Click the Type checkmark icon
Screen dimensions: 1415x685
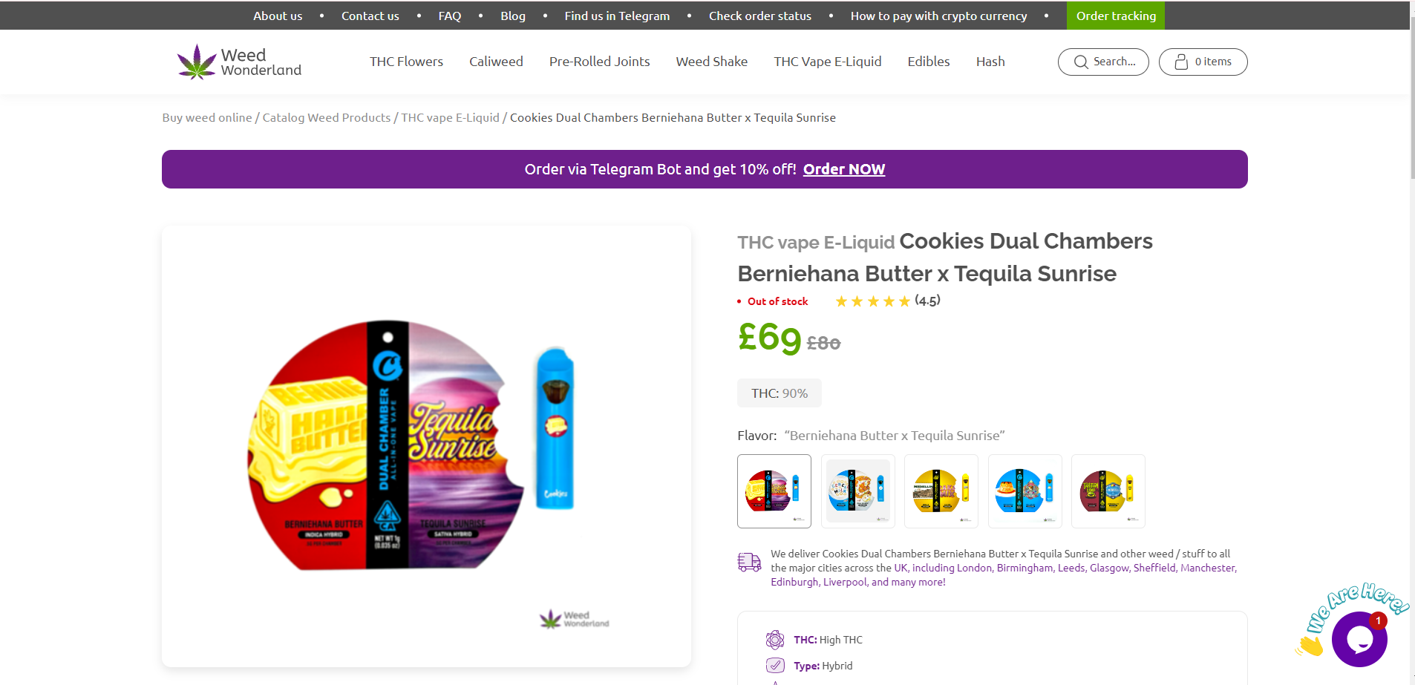[x=775, y=665]
